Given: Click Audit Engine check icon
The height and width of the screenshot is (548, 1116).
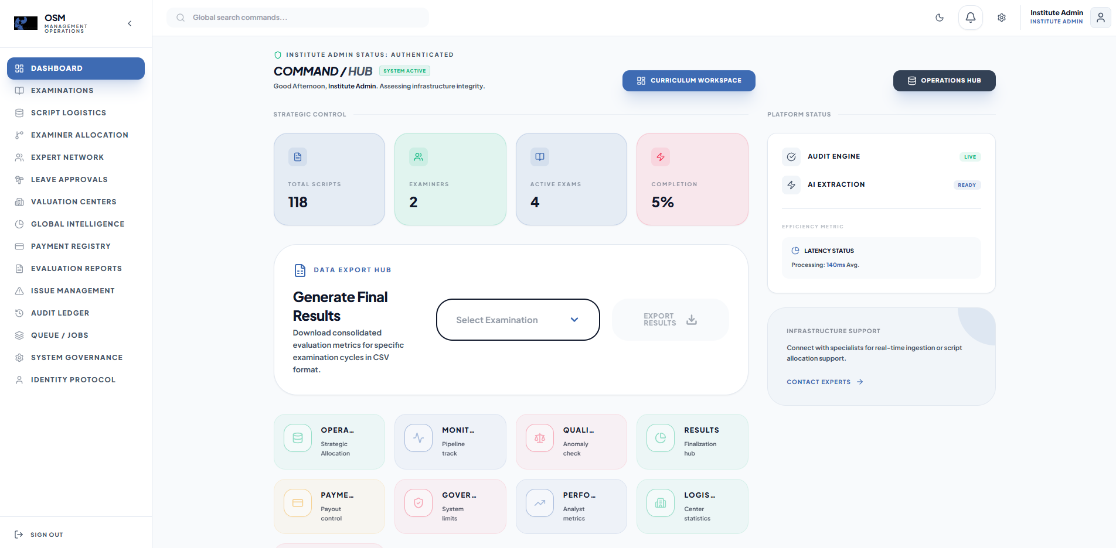Looking at the screenshot, I should pyautogui.click(x=791, y=157).
